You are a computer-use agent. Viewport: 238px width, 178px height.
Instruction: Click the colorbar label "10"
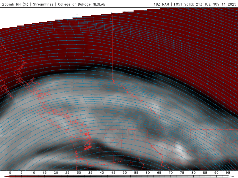coord(33,173)
